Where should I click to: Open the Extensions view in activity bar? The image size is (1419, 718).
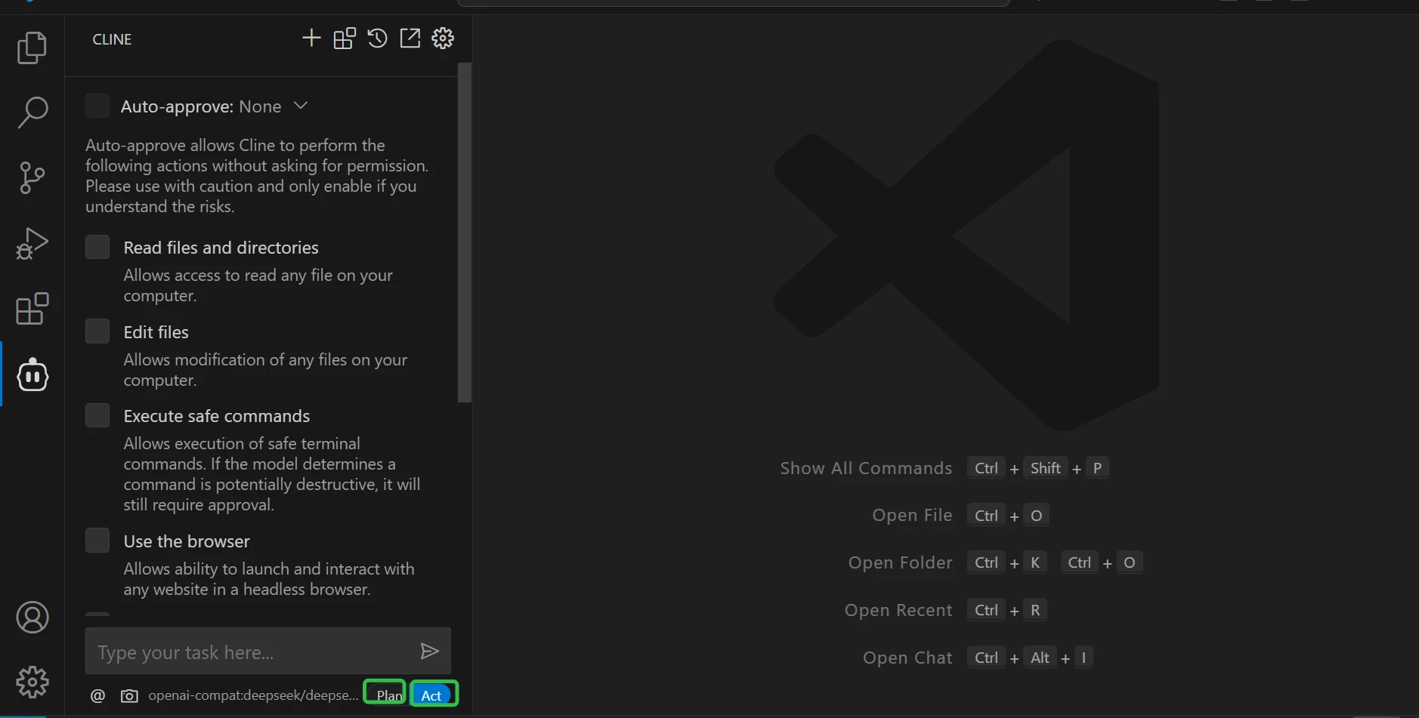click(x=32, y=309)
